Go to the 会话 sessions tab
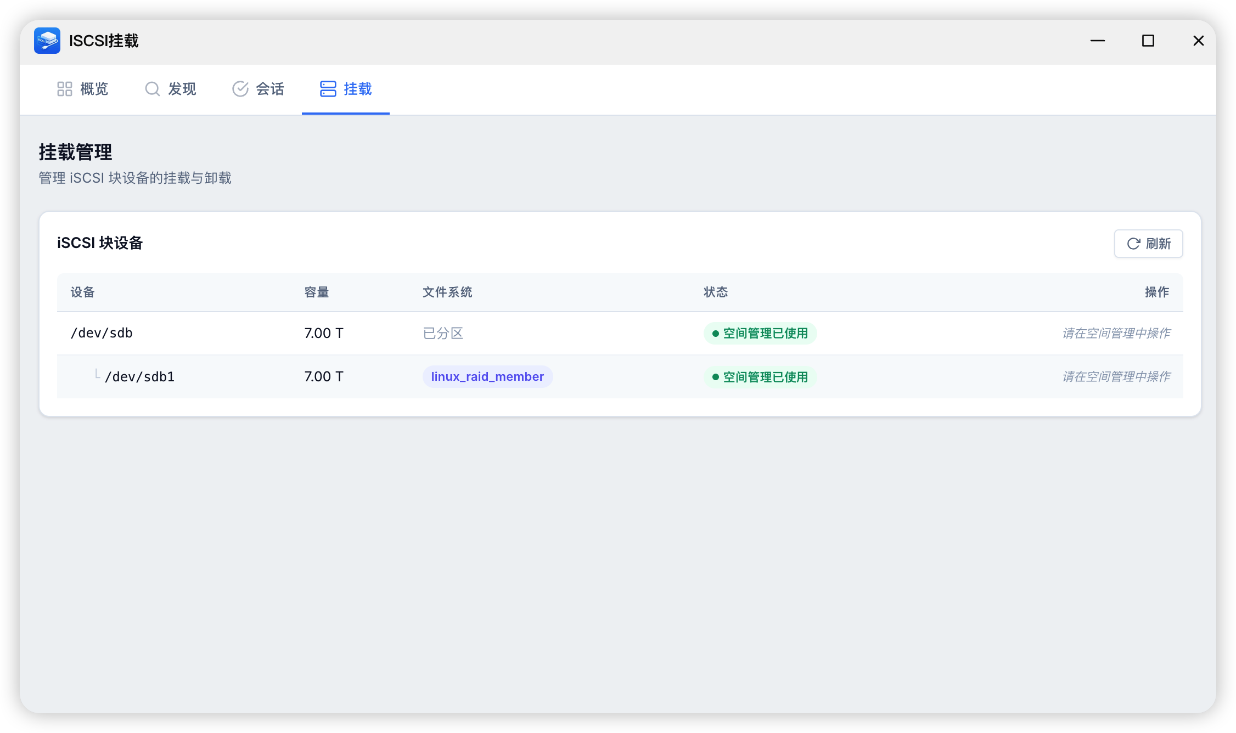 click(x=259, y=89)
